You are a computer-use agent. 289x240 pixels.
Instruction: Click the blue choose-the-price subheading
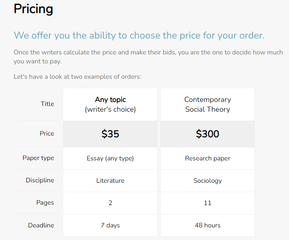139,35
